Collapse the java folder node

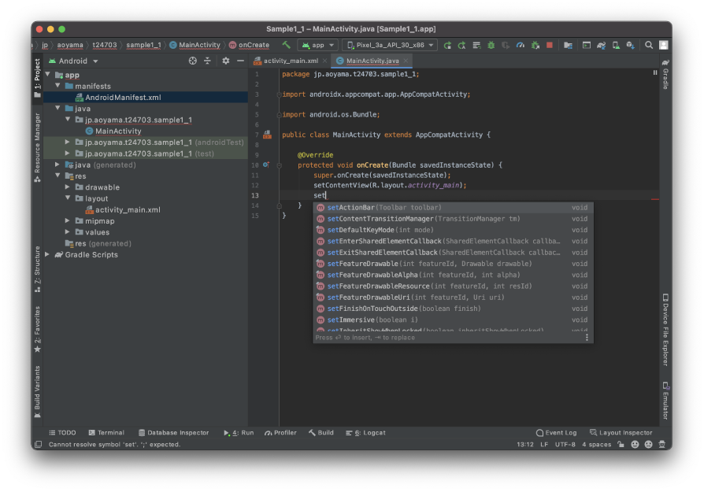pyautogui.click(x=57, y=108)
